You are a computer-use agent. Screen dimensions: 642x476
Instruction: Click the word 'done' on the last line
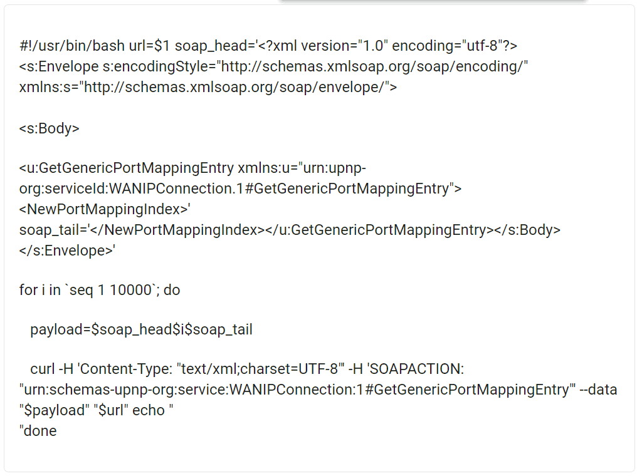click(40, 431)
